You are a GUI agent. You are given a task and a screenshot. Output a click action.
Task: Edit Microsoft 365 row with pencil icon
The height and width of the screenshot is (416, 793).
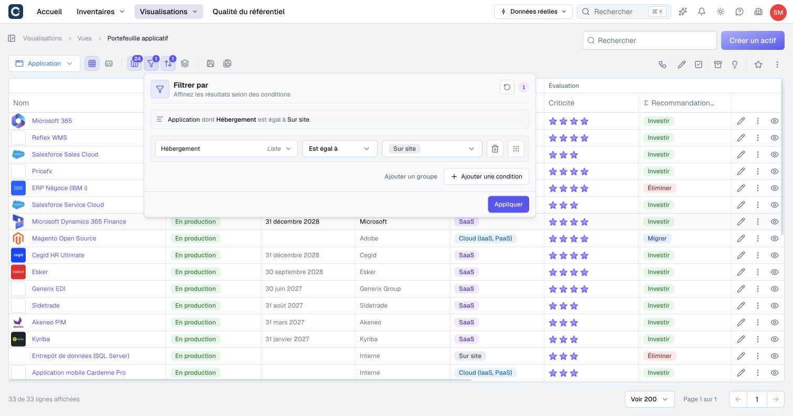tap(741, 121)
